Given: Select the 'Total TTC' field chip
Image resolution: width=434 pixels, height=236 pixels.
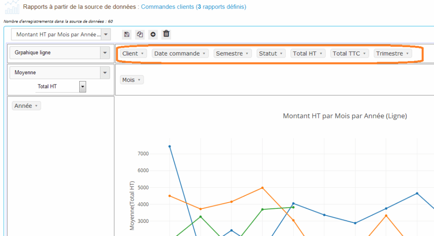Looking at the screenshot, I should pos(346,53).
